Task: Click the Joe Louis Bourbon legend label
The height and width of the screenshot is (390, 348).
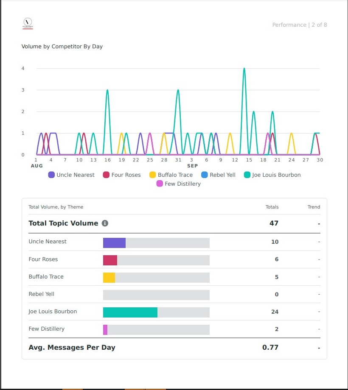Action: pyautogui.click(x=276, y=175)
